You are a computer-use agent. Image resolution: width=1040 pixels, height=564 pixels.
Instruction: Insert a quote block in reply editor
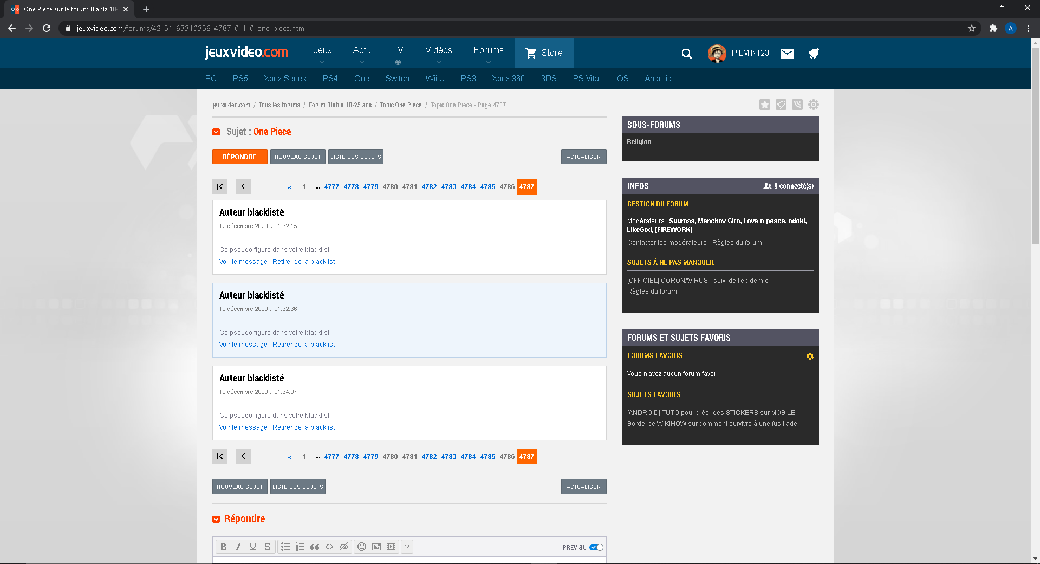tap(315, 547)
